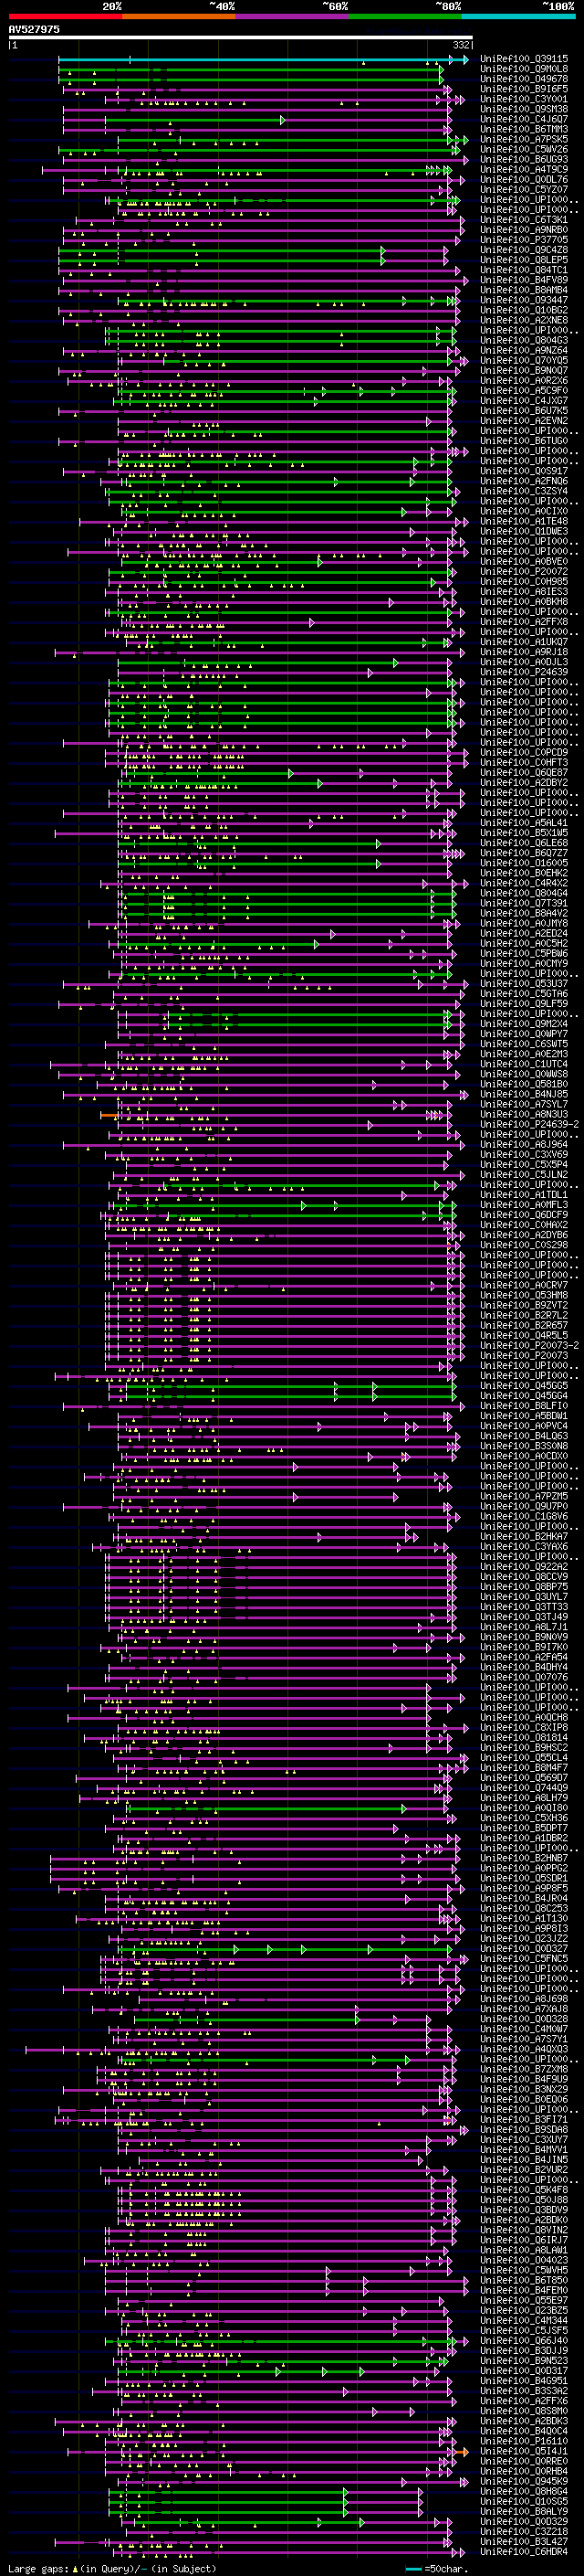
Task: Open hit UniRef100_A7PSK5
Action: [524, 139]
